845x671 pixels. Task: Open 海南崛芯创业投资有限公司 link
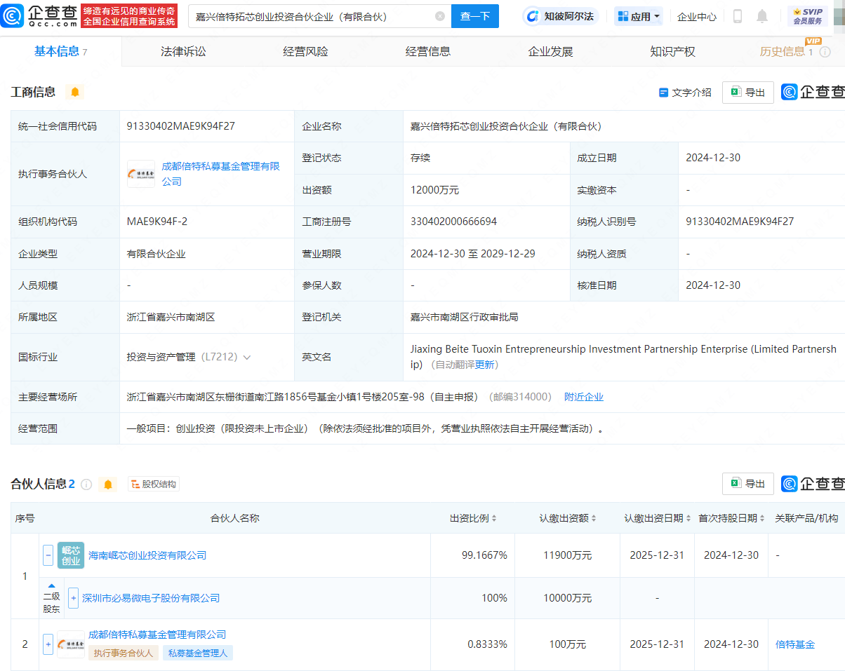tap(147, 555)
